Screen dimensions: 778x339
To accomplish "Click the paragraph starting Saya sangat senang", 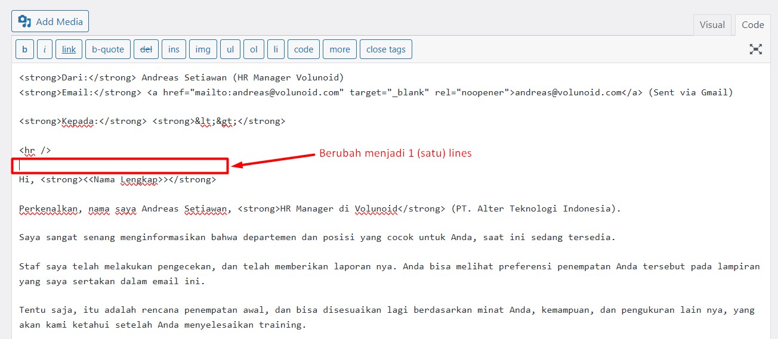I will [317, 237].
